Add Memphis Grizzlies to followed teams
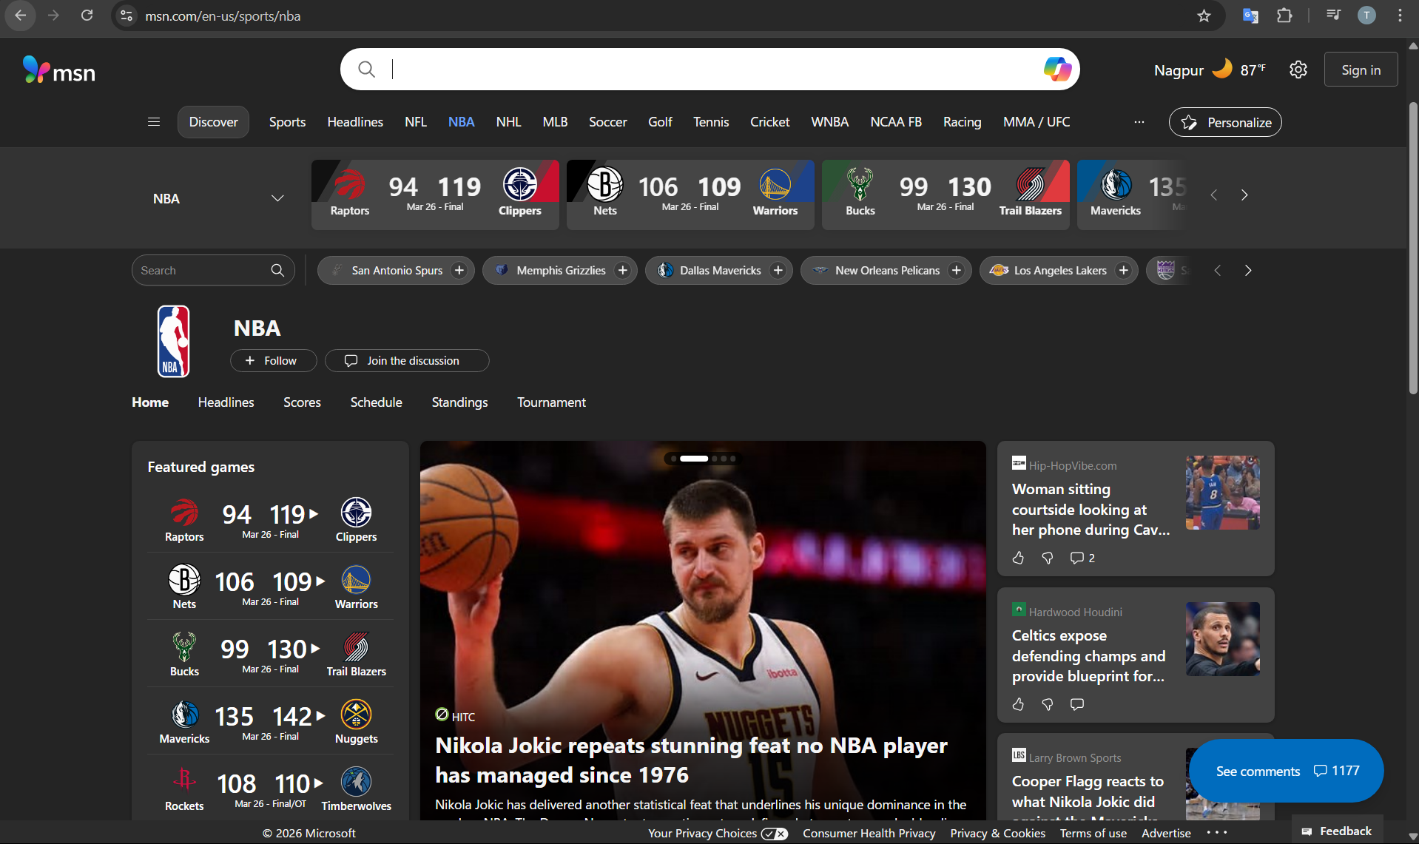Image resolution: width=1419 pixels, height=844 pixels. [622, 271]
